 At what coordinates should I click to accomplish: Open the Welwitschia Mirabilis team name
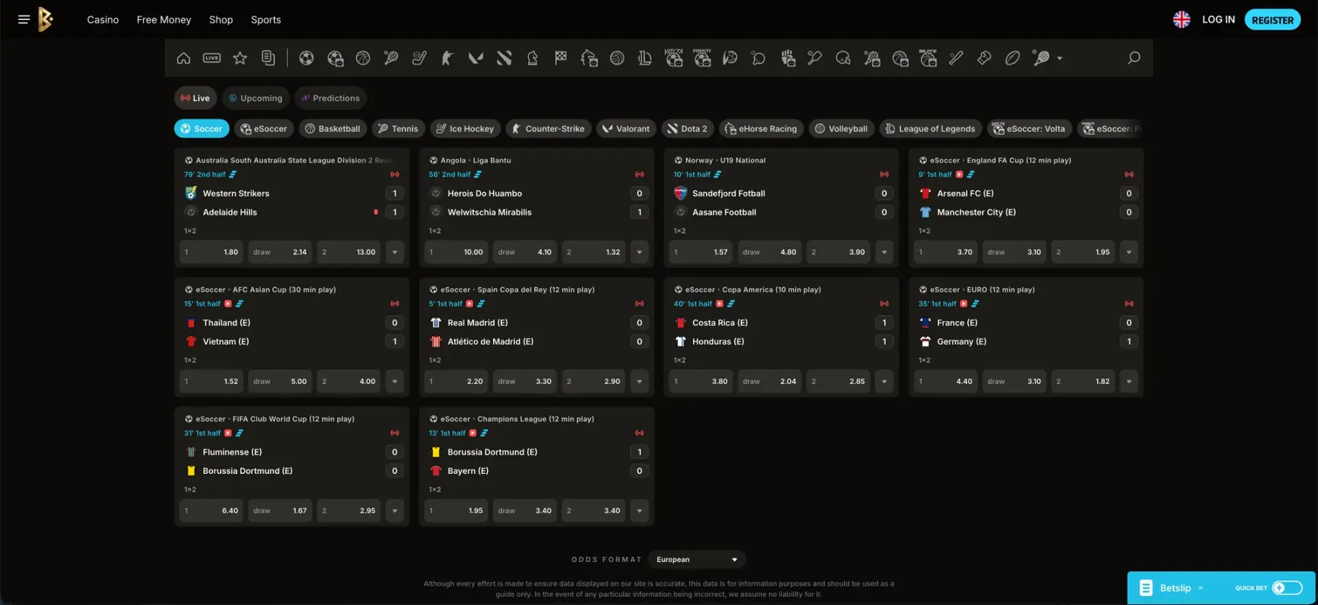click(x=489, y=213)
